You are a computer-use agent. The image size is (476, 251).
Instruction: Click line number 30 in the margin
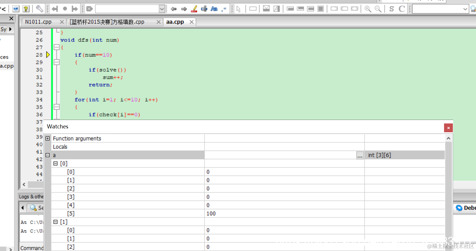coord(39,70)
